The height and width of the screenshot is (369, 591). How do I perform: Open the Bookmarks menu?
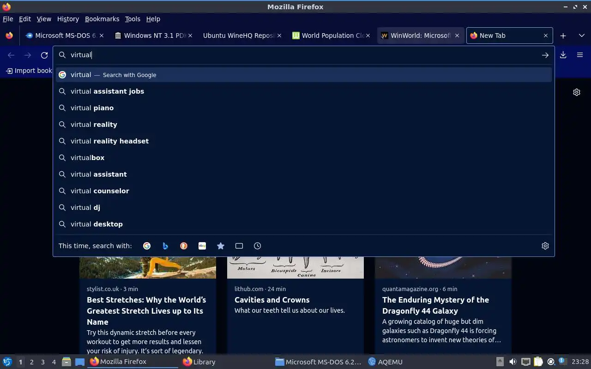tap(102, 19)
